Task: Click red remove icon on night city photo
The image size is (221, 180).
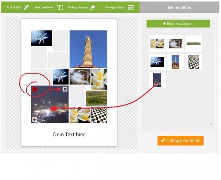Action: click(35, 89)
